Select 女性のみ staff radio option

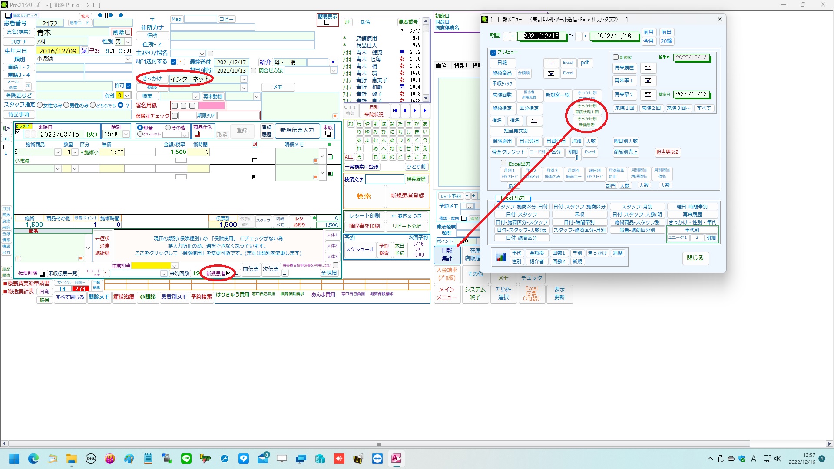[40, 105]
